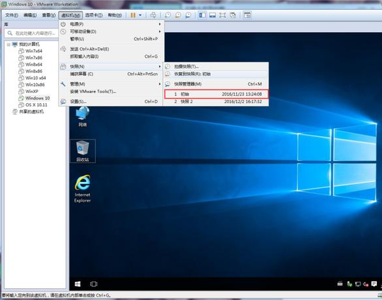This screenshot has width=382, height=300.
Task: Choose 发送 Ctrl+Alt+Del(E) menu entry
Action: [111, 49]
